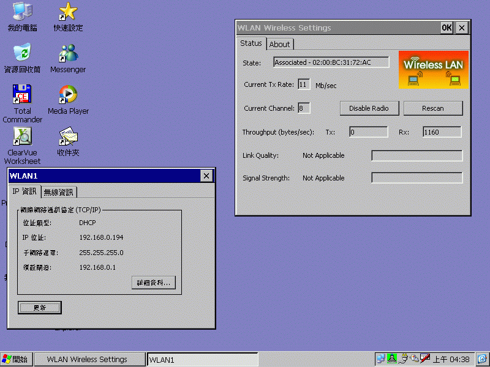This screenshot has width=490, height=367.
Task: Click the Current Tx Rate field
Action: pyautogui.click(x=304, y=84)
